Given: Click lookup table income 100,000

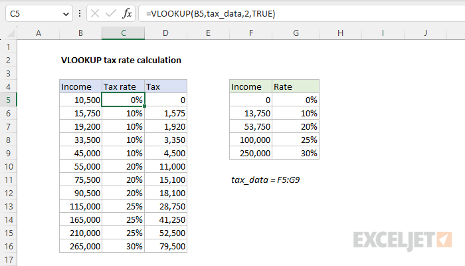Looking at the screenshot, I should 251,140.
